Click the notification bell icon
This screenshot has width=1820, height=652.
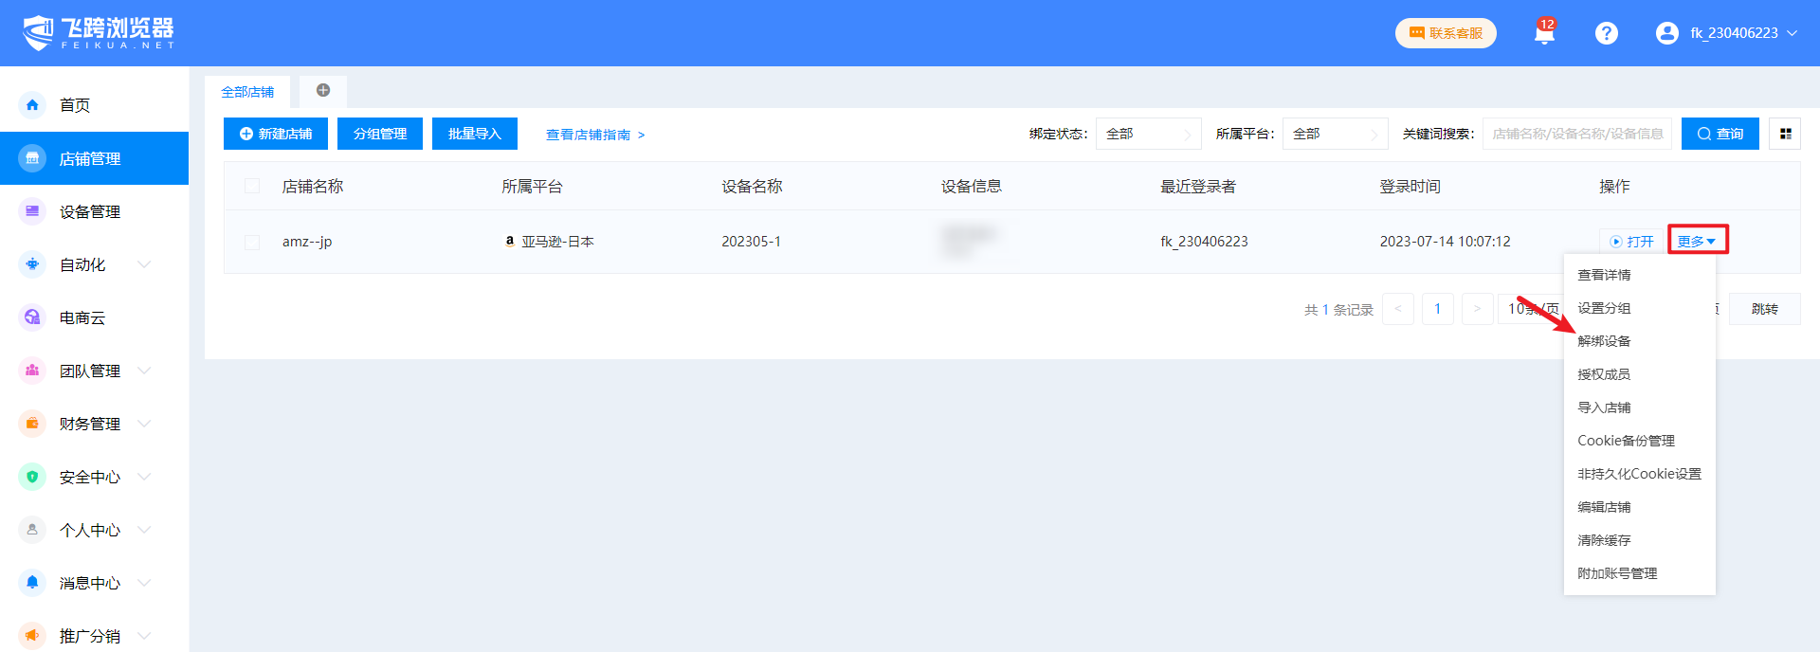tap(1543, 34)
